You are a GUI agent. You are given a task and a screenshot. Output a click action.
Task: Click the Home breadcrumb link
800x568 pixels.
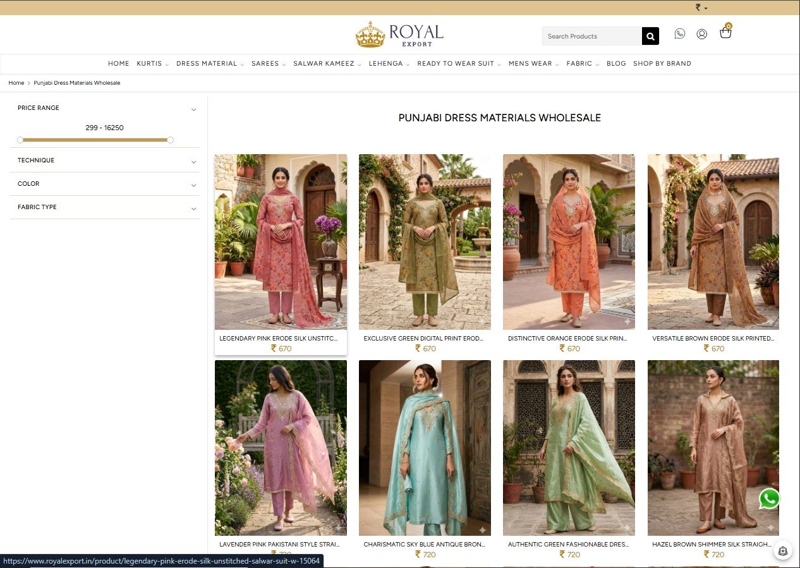[16, 83]
